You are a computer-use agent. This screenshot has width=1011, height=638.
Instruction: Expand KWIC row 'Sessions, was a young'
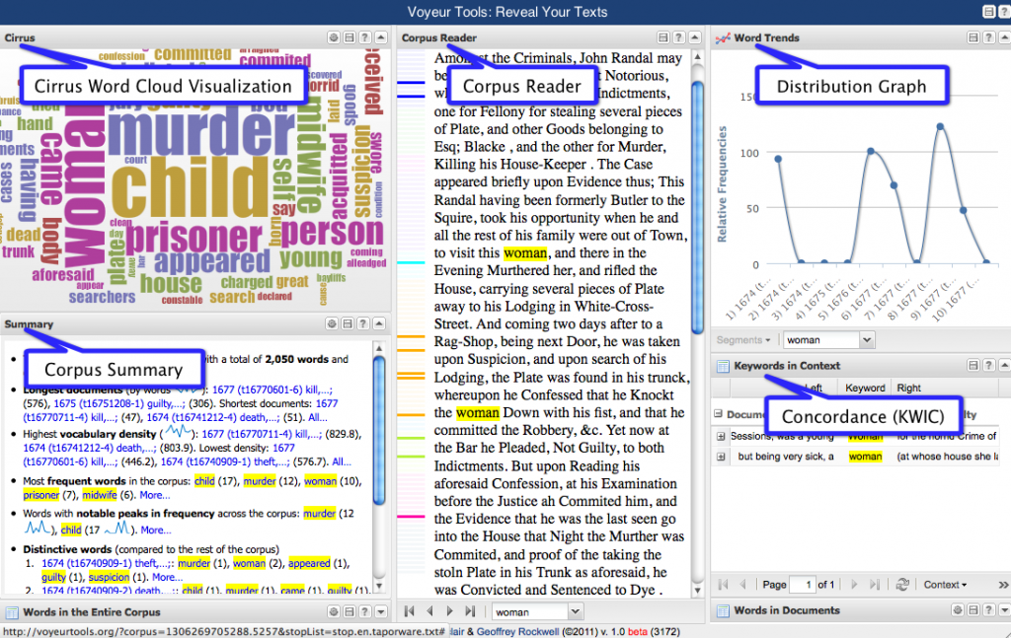[x=721, y=437]
